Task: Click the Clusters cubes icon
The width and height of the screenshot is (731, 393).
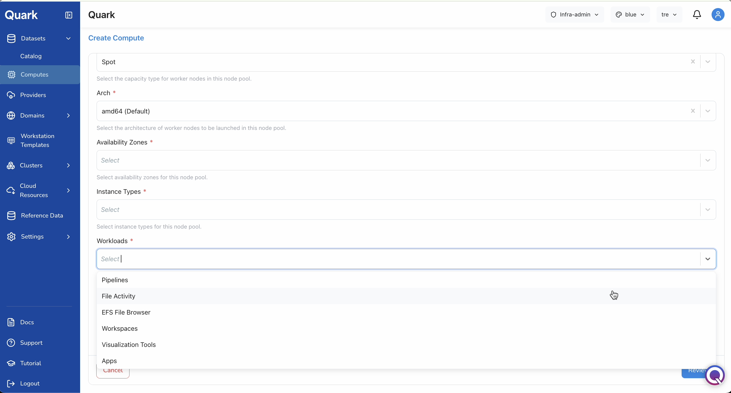Action: click(x=11, y=166)
